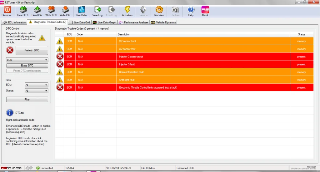
Task: Click the VIN 'VF1CB220F32559670' in status bar
Action: 118,168
